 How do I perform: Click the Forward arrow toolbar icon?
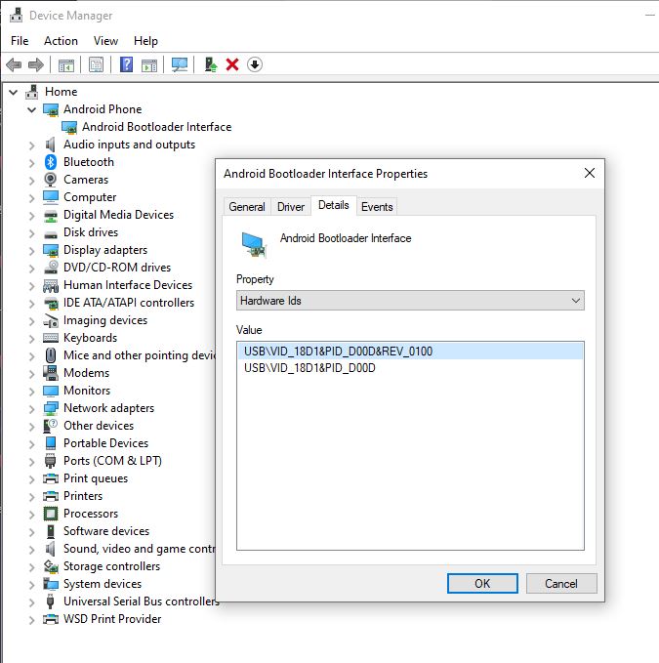coord(36,64)
